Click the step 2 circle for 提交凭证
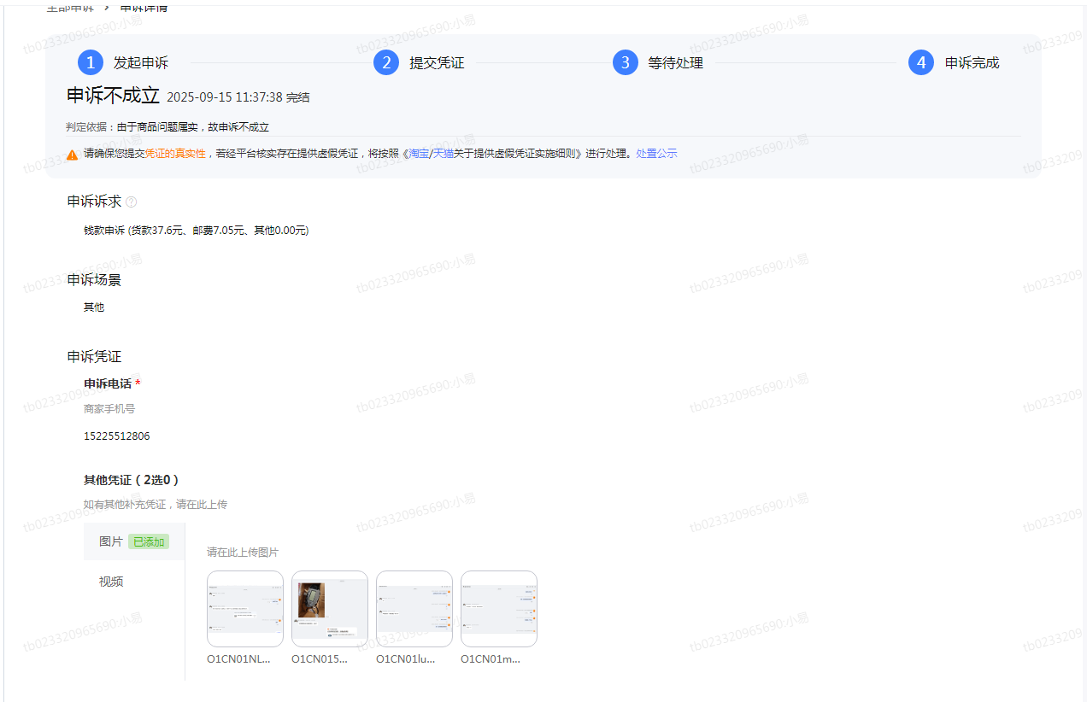Viewport: 1087px width, 702px height. (x=386, y=62)
